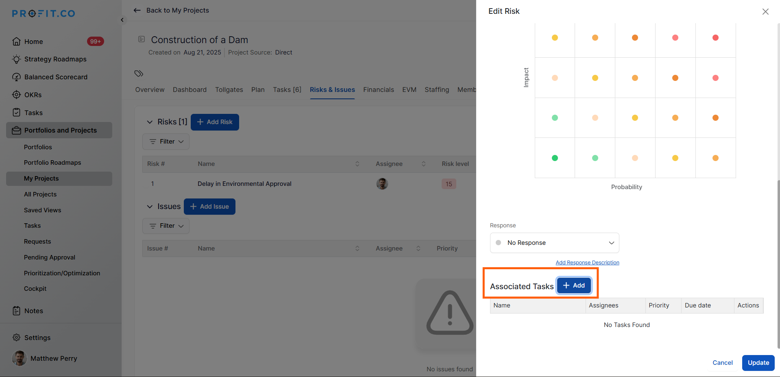This screenshot has width=780, height=377.
Task: Click the tags icon under project title
Action: (139, 74)
